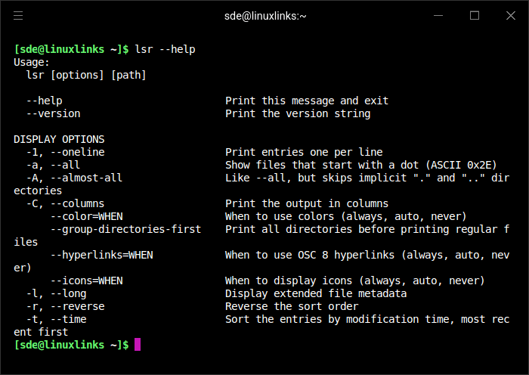Click the '--group-directories-first' option
Image resolution: width=529 pixels, height=375 pixels.
coord(126,229)
